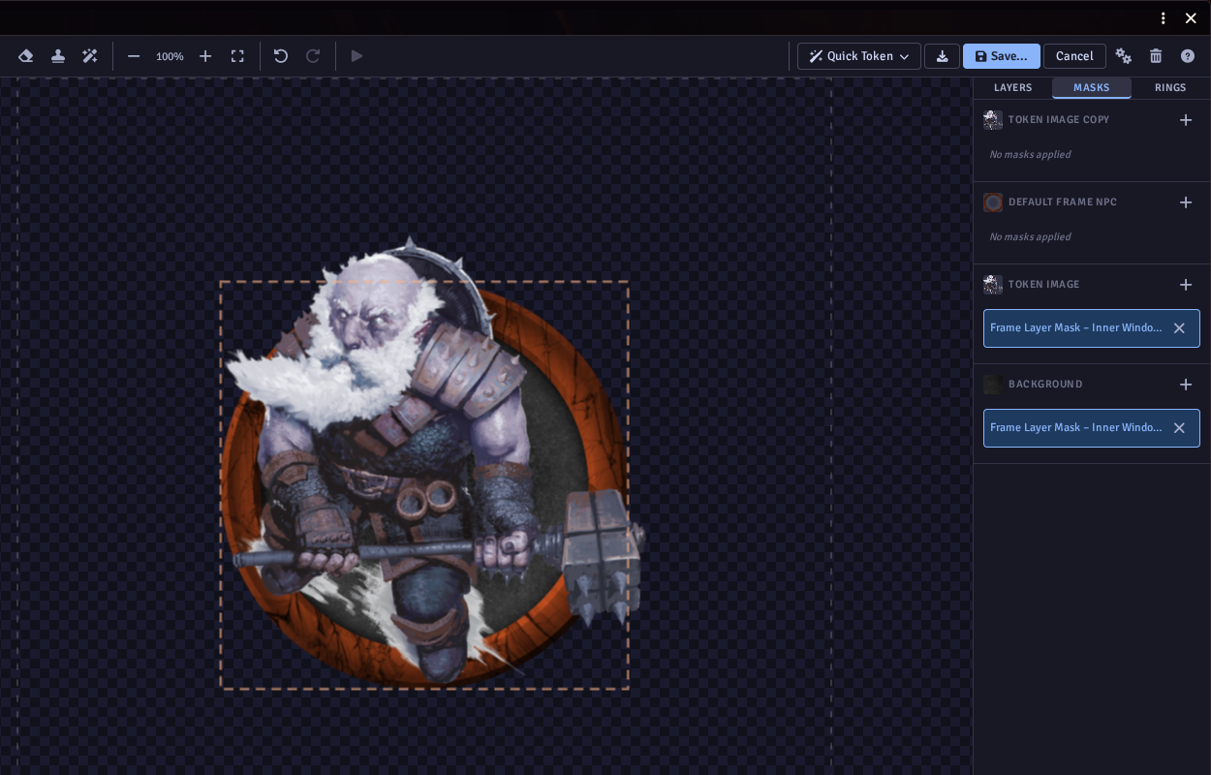The image size is (1211, 775).
Task: Select the eraser tool in the toolbar
Action: 26,56
